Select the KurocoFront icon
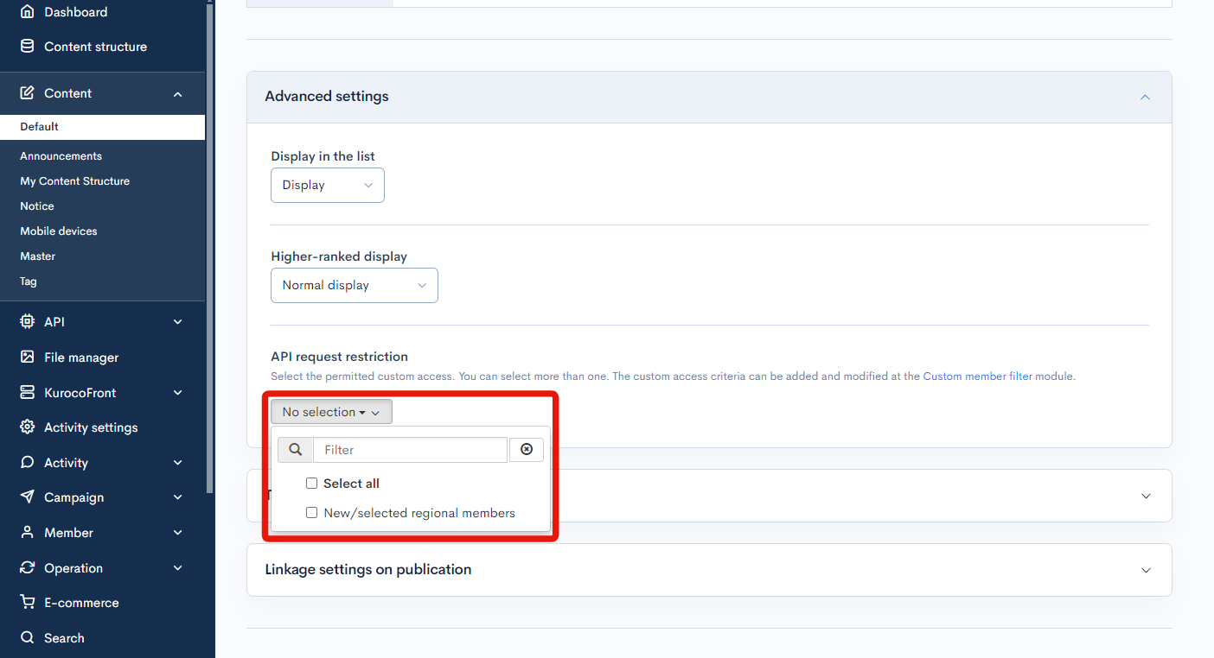 pyautogui.click(x=28, y=392)
